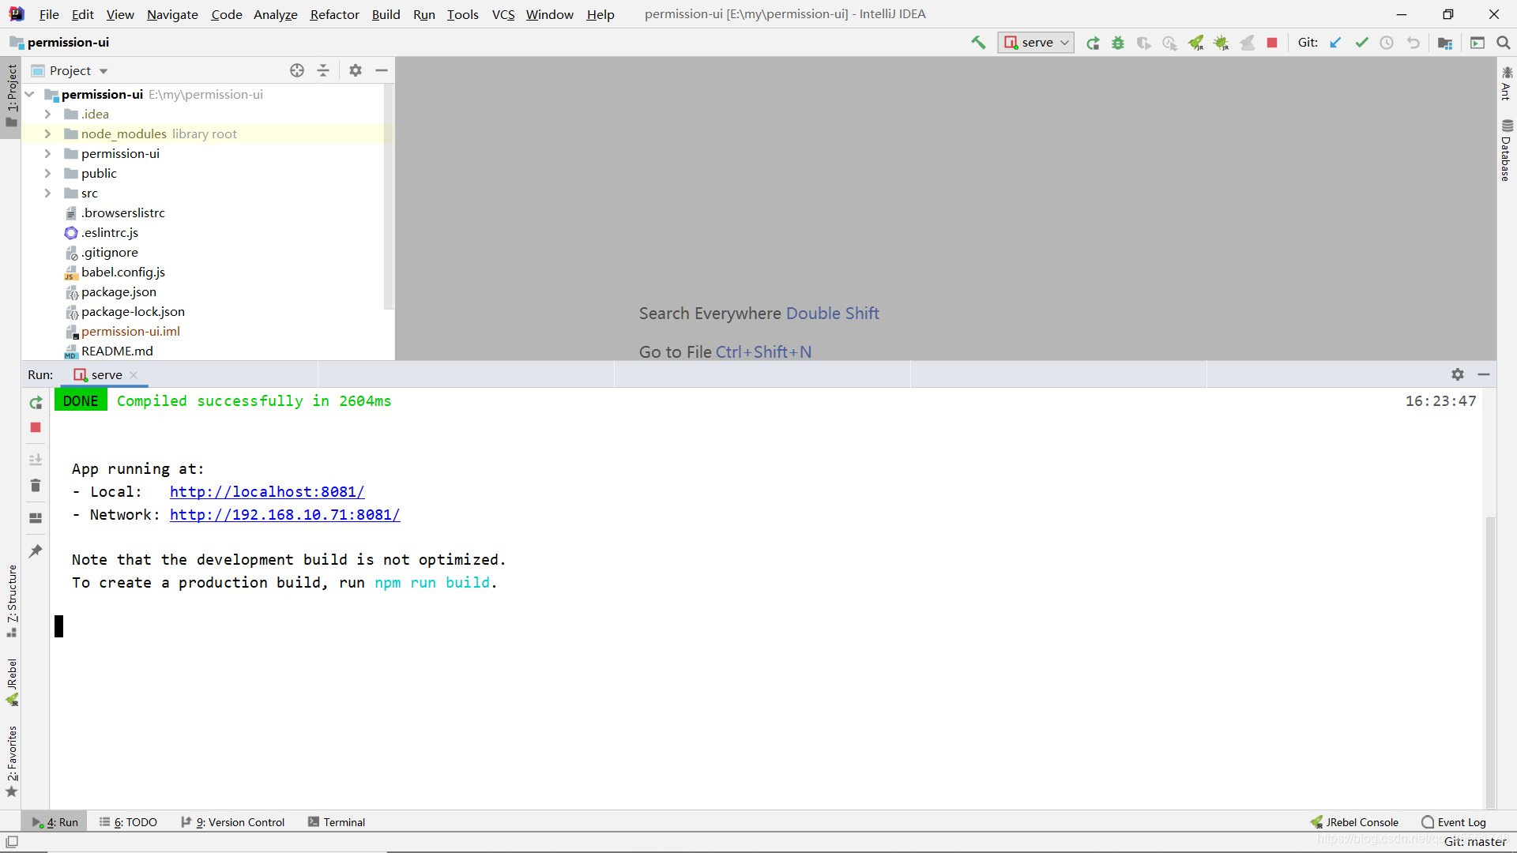Image resolution: width=1517 pixels, height=853 pixels.
Task: Click the Git Update Project arrow icon
Action: [x=1335, y=43]
